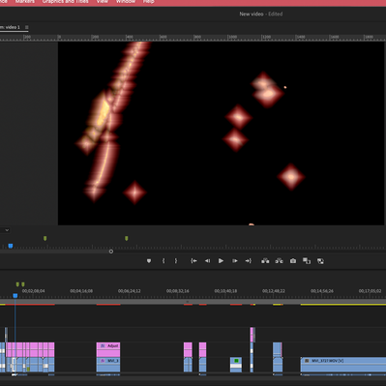This screenshot has height=386, width=386.
Task: Open the panel menu next to the video 1 tab
Action: click(27, 27)
